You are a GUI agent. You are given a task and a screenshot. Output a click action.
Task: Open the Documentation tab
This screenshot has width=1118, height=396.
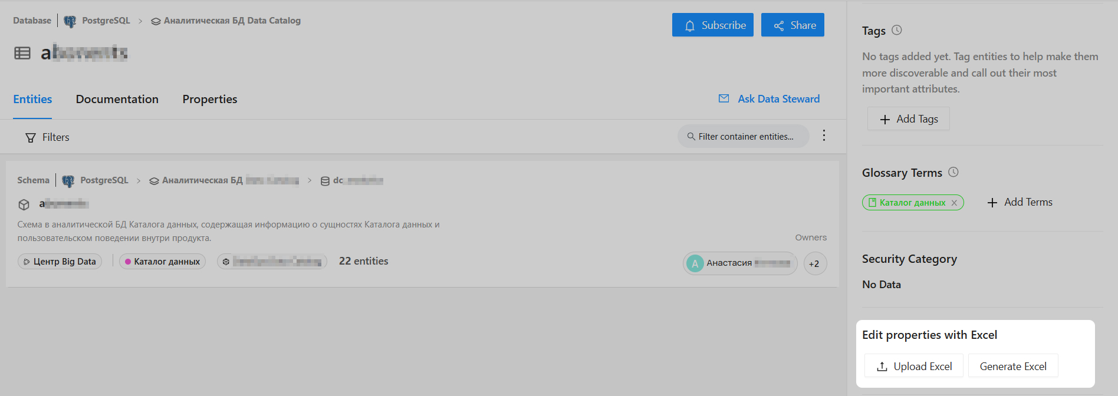117,99
